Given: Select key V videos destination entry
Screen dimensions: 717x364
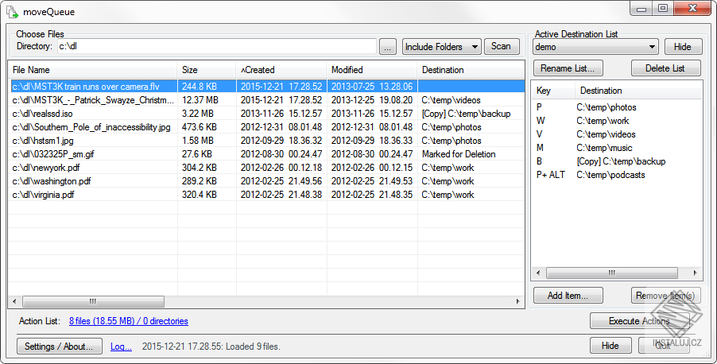Looking at the screenshot, I should point(616,134).
